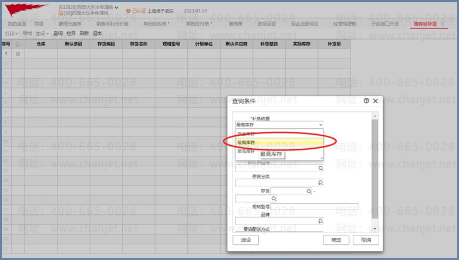Switch to 其他应收单 tab

pos(155,24)
